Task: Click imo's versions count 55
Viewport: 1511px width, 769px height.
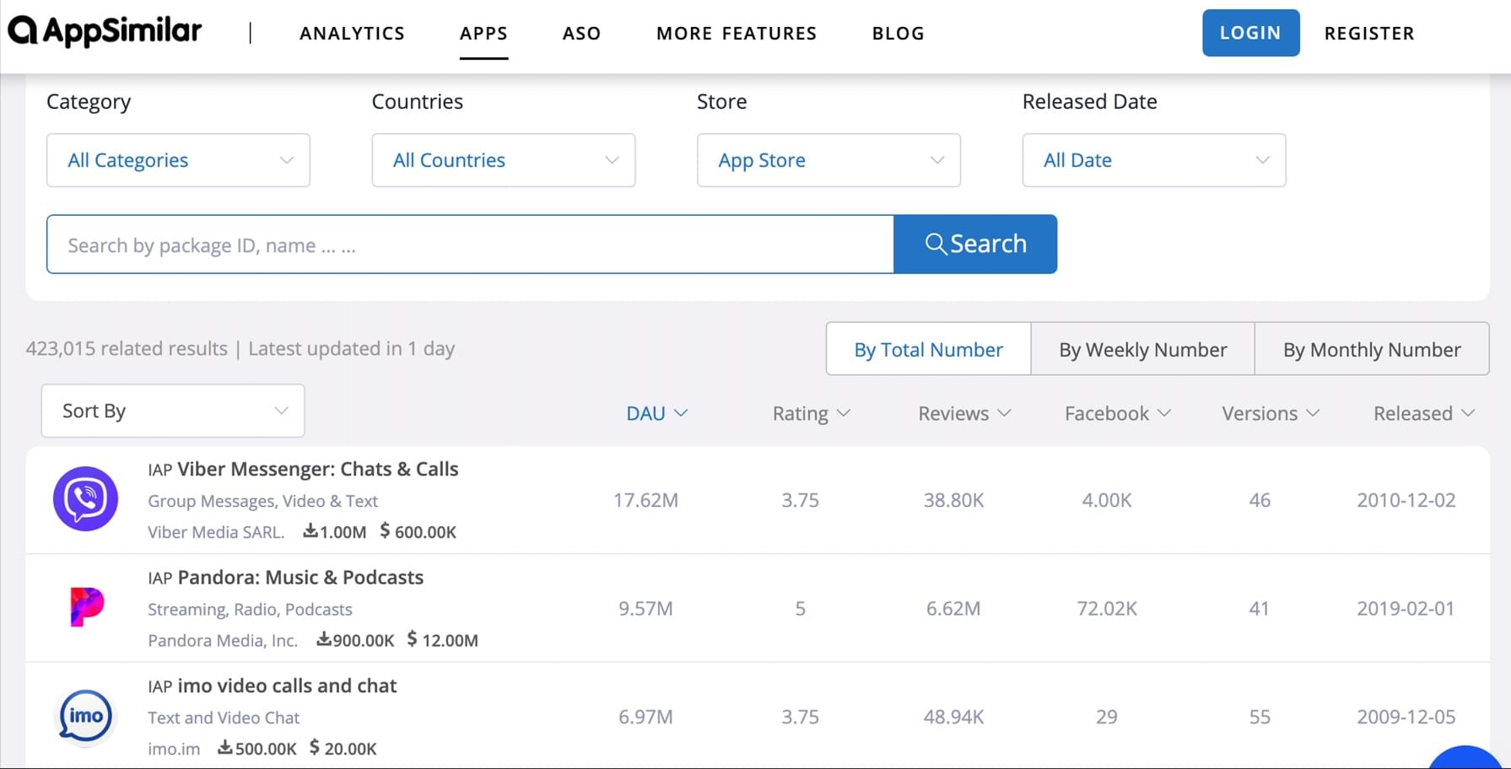Action: point(1260,717)
